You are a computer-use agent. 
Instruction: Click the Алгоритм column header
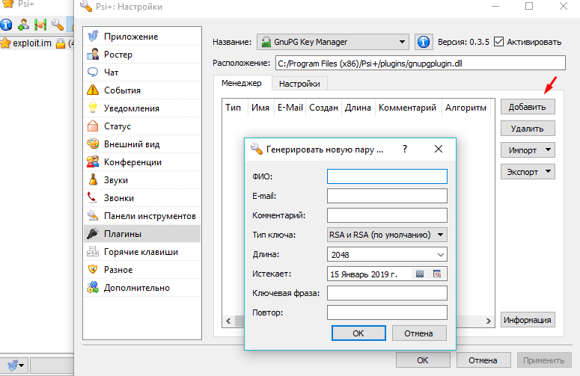[465, 108]
